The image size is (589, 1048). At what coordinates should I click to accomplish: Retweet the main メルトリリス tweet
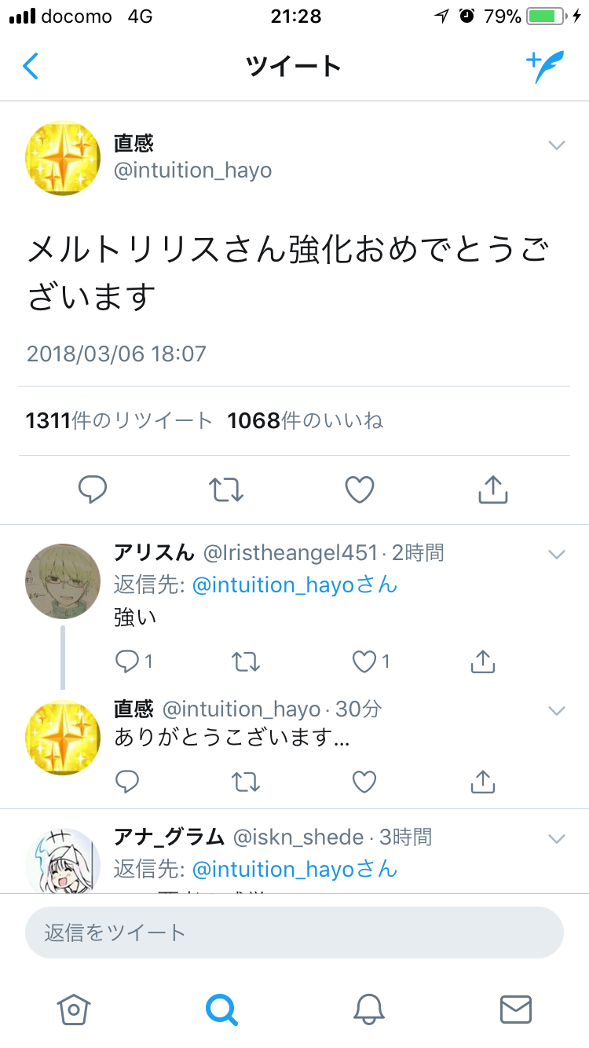(x=226, y=490)
